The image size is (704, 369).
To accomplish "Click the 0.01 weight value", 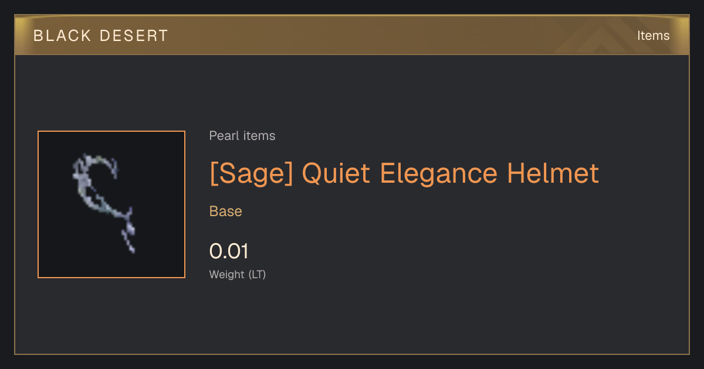I will click(x=229, y=251).
